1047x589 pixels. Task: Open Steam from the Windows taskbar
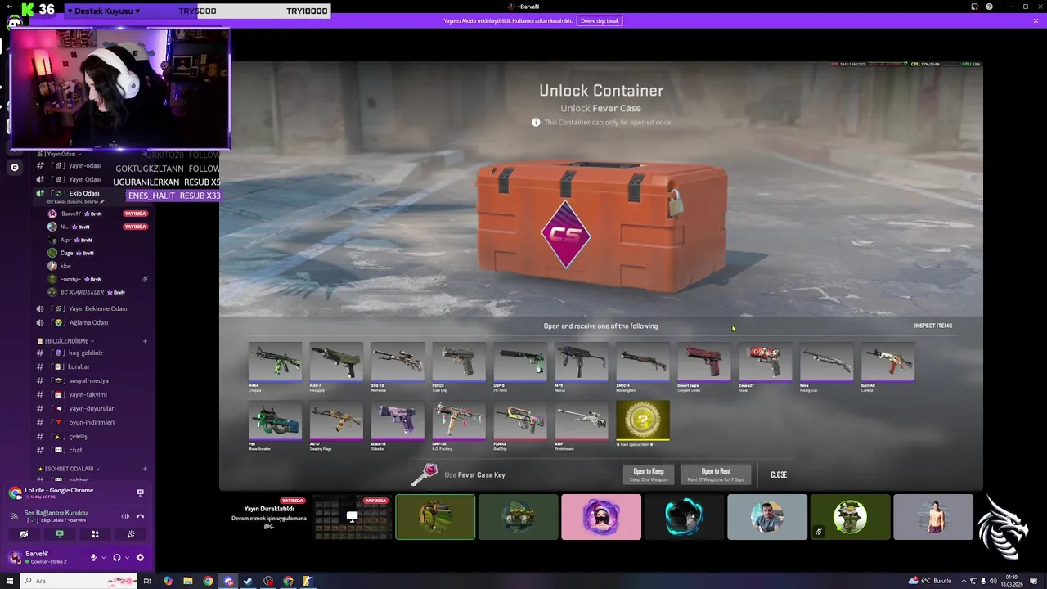point(248,582)
